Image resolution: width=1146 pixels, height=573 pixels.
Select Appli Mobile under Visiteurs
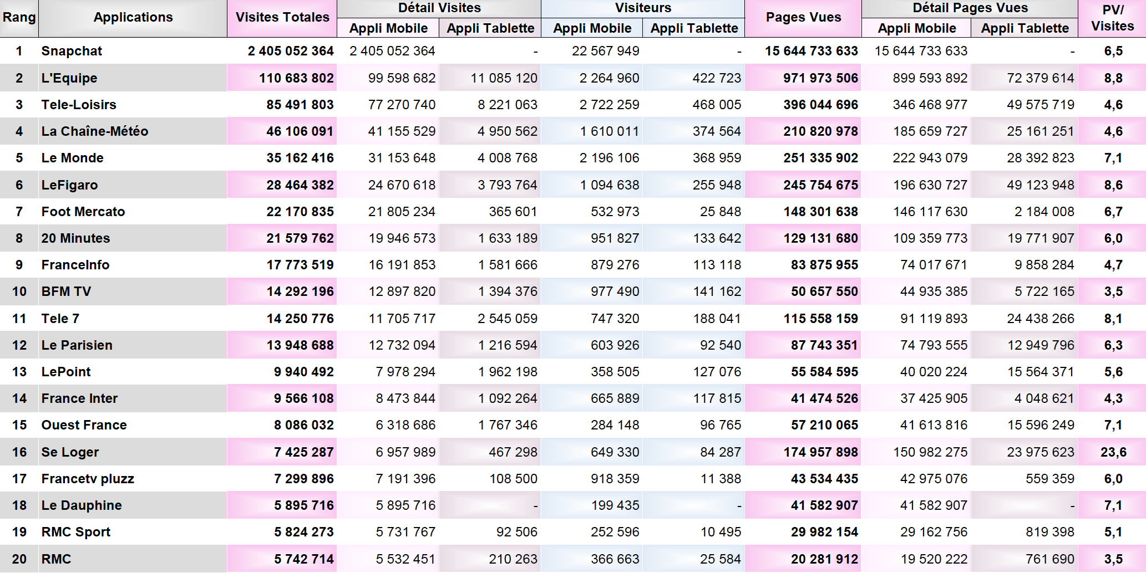(592, 28)
